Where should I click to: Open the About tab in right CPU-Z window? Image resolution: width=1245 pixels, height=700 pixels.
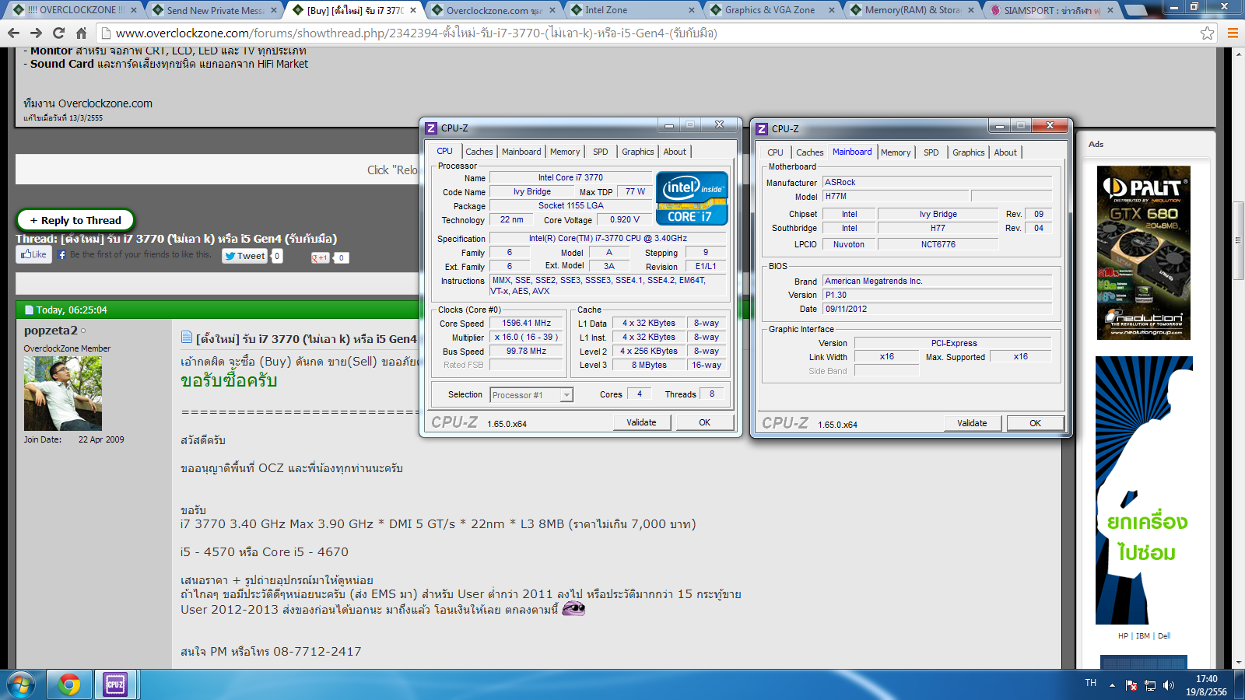coord(1005,152)
